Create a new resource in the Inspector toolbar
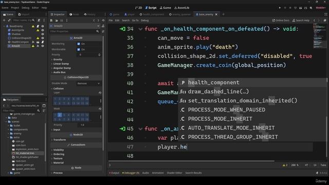329x185 pixels. click(x=51, y=21)
